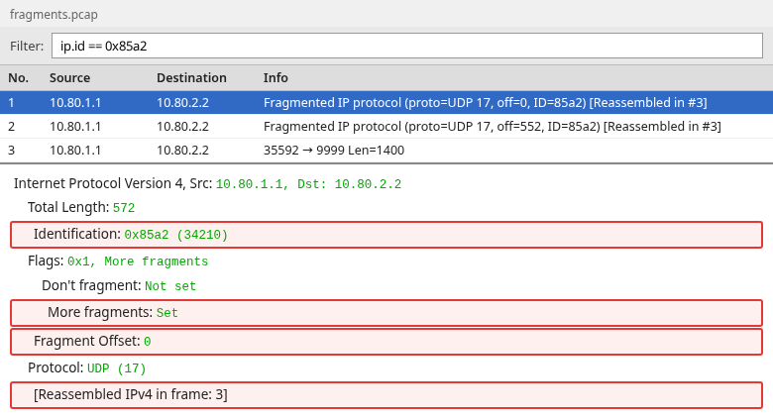Click destination 10.80.2.2 in packet 2 row
Viewport: 773px width, 418px height.
pyautogui.click(x=182, y=127)
